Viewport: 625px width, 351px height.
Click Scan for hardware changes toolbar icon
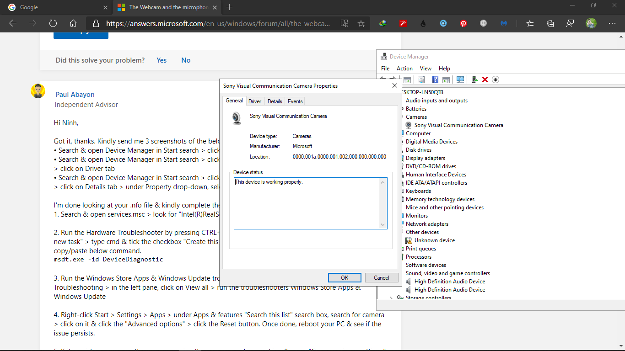[x=460, y=80]
